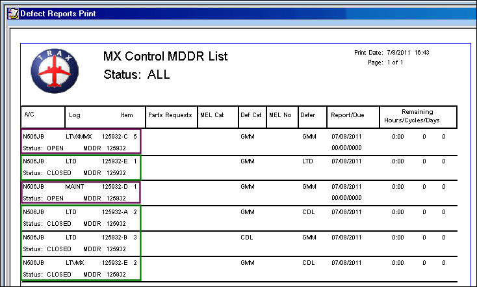Click the 00/00/0000 due date in the MAINT row

pos(346,198)
